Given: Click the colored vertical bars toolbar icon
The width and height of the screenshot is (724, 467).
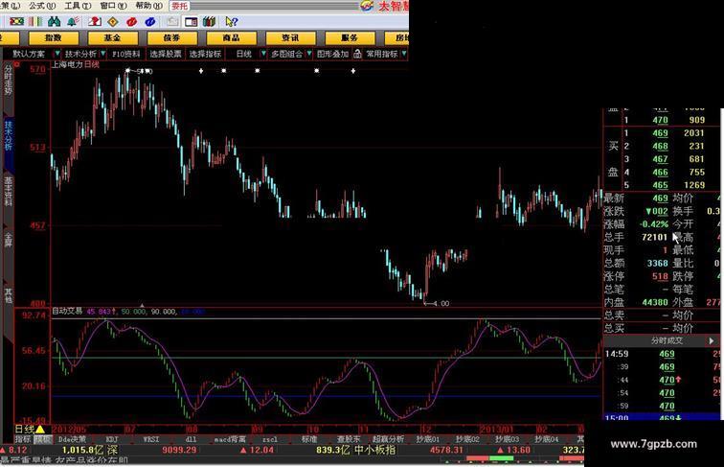Looking at the screenshot, I should click(x=35, y=21).
